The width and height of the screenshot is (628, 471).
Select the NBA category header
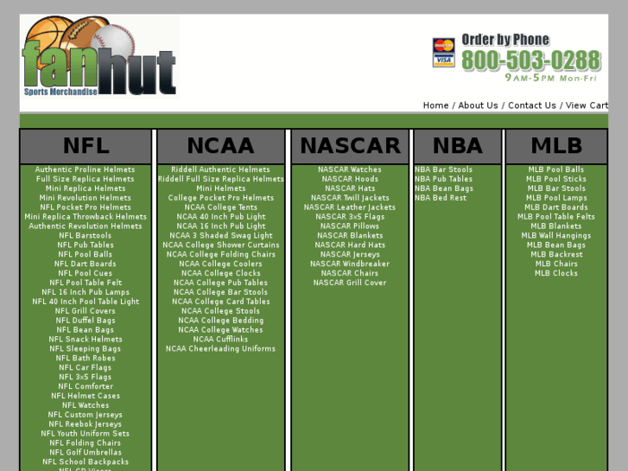[457, 146]
